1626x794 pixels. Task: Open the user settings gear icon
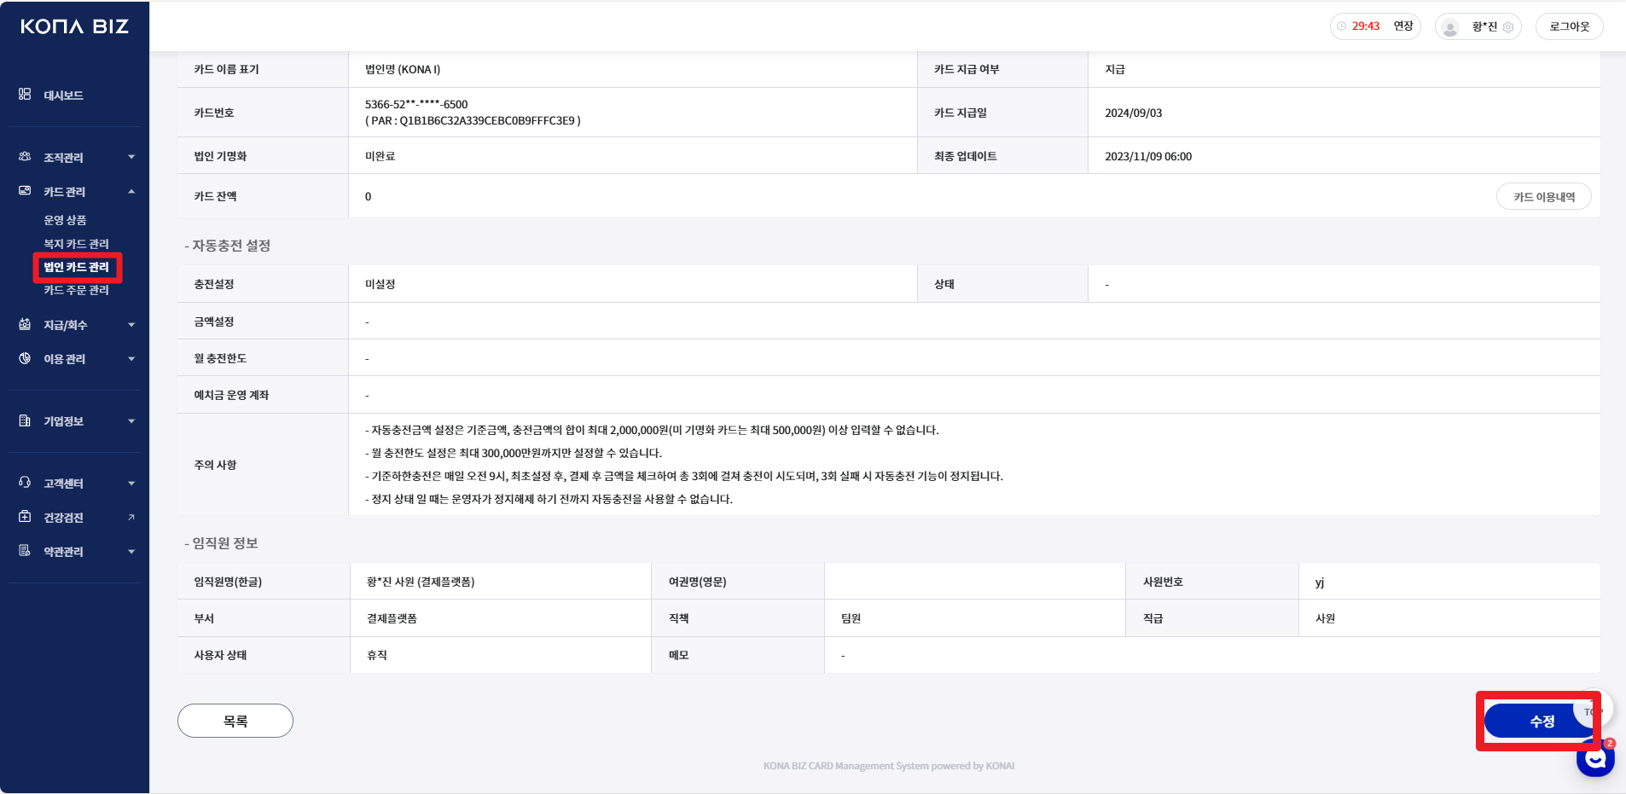tap(1508, 27)
